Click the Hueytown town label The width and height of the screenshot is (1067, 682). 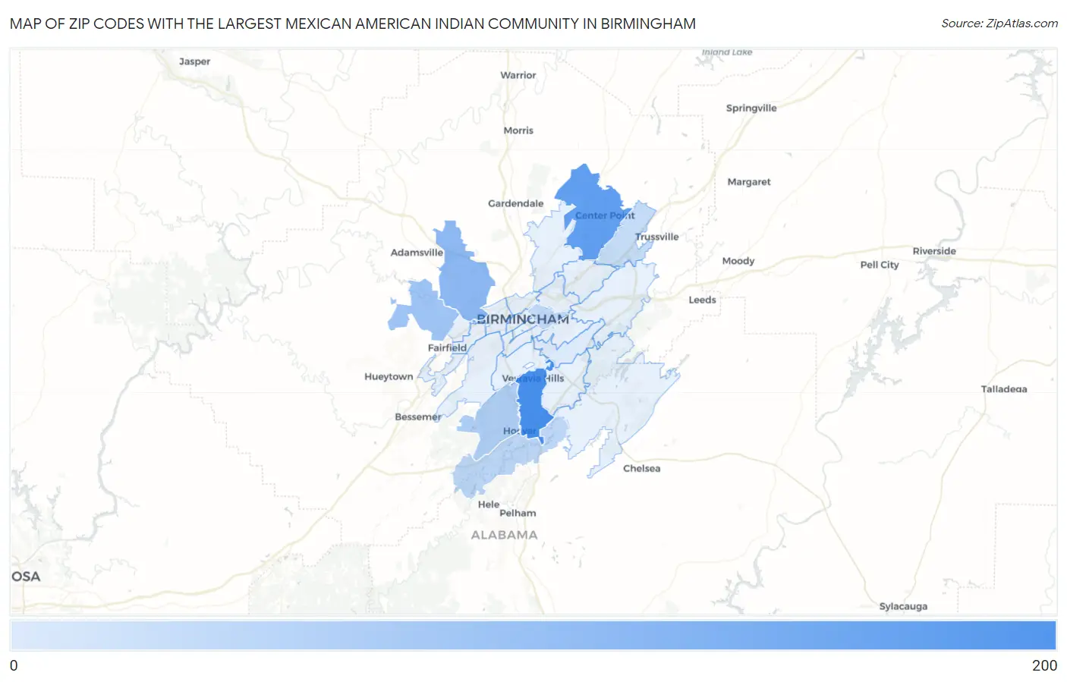click(389, 376)
